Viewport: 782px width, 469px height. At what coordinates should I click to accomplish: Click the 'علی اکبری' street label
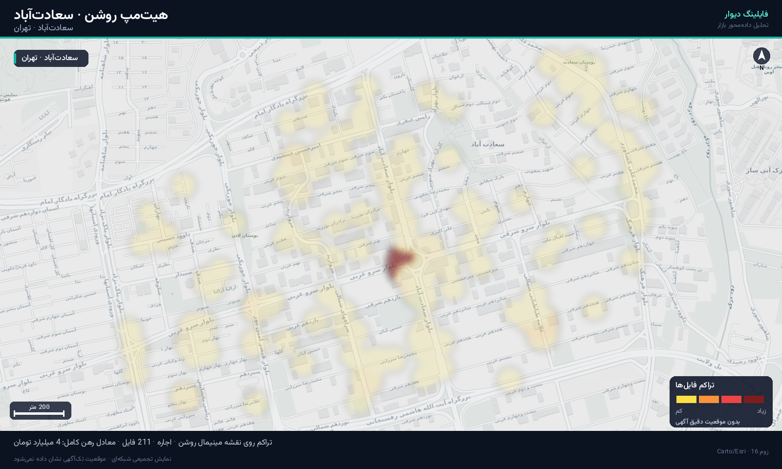441,230
